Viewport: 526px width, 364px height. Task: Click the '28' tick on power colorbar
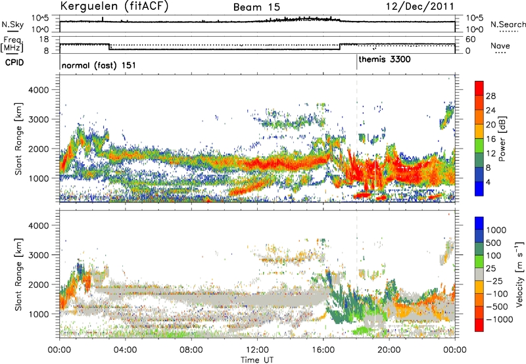(x=490, y=96)
